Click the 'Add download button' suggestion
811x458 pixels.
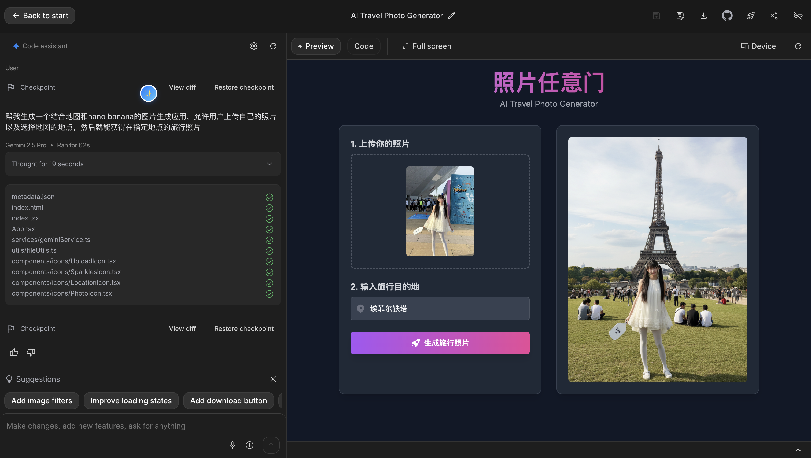pyautogui.click(x=228, y=400)
